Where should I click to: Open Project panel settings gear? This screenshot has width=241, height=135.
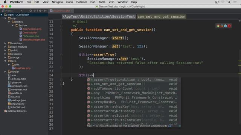[40, 11]
